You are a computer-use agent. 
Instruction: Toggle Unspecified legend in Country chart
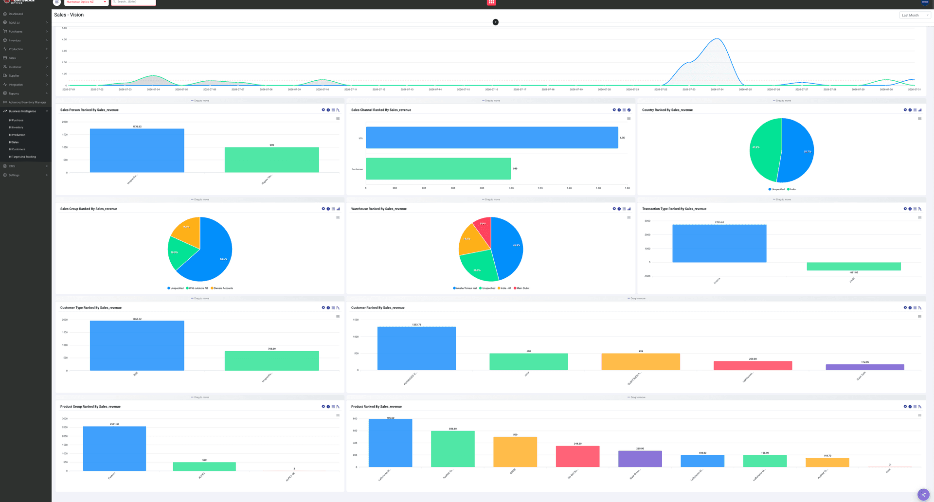(x=776, y=189)
